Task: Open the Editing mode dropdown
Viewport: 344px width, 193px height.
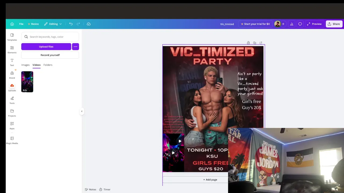Action: (x=53, y=24)
